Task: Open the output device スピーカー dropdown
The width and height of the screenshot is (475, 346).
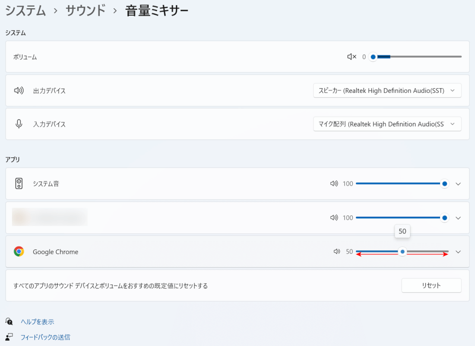Action: point(387,91)
